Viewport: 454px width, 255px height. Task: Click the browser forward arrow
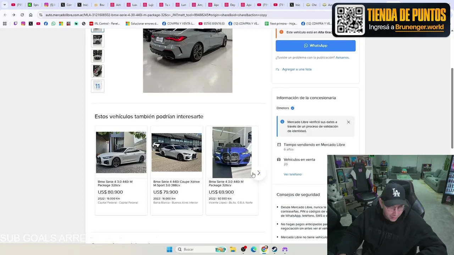click(x=13, y=15)
